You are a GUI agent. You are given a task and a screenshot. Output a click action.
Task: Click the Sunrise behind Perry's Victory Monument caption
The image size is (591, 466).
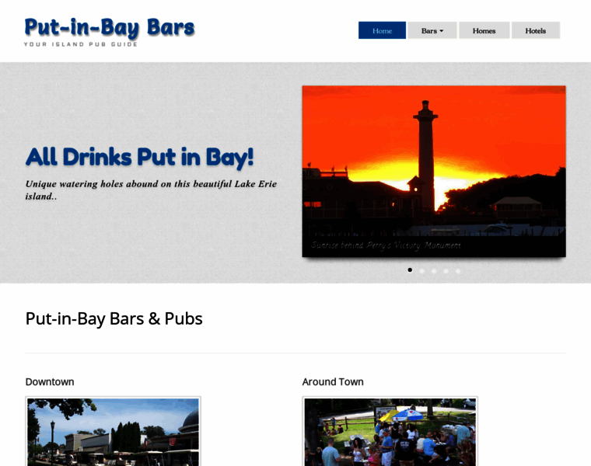coord(386,245)
